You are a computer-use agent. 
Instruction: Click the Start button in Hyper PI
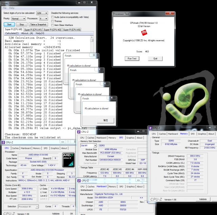pyautogui.click(x=9, y=24)
